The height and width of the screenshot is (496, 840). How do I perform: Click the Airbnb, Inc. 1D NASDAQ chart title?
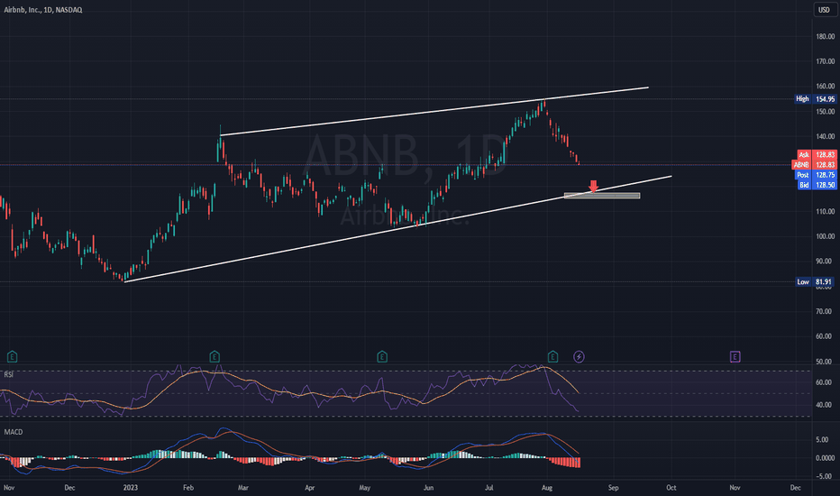(43, 10)
